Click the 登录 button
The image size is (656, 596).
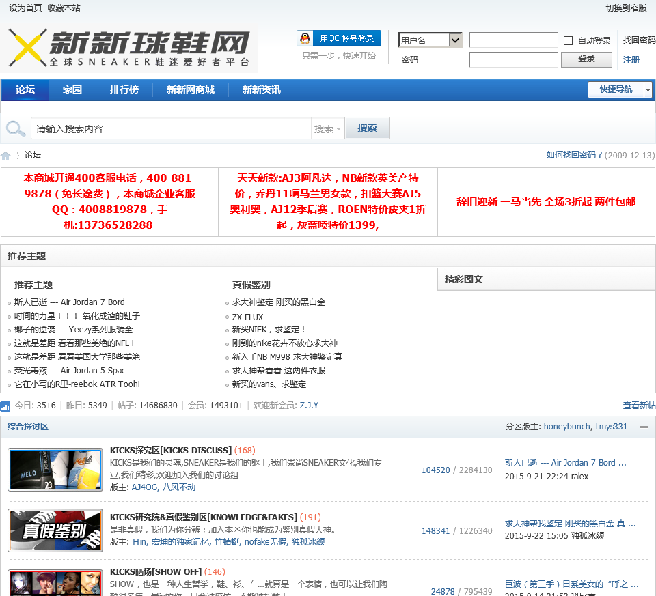pyautogui.click(x=586, y=59)
